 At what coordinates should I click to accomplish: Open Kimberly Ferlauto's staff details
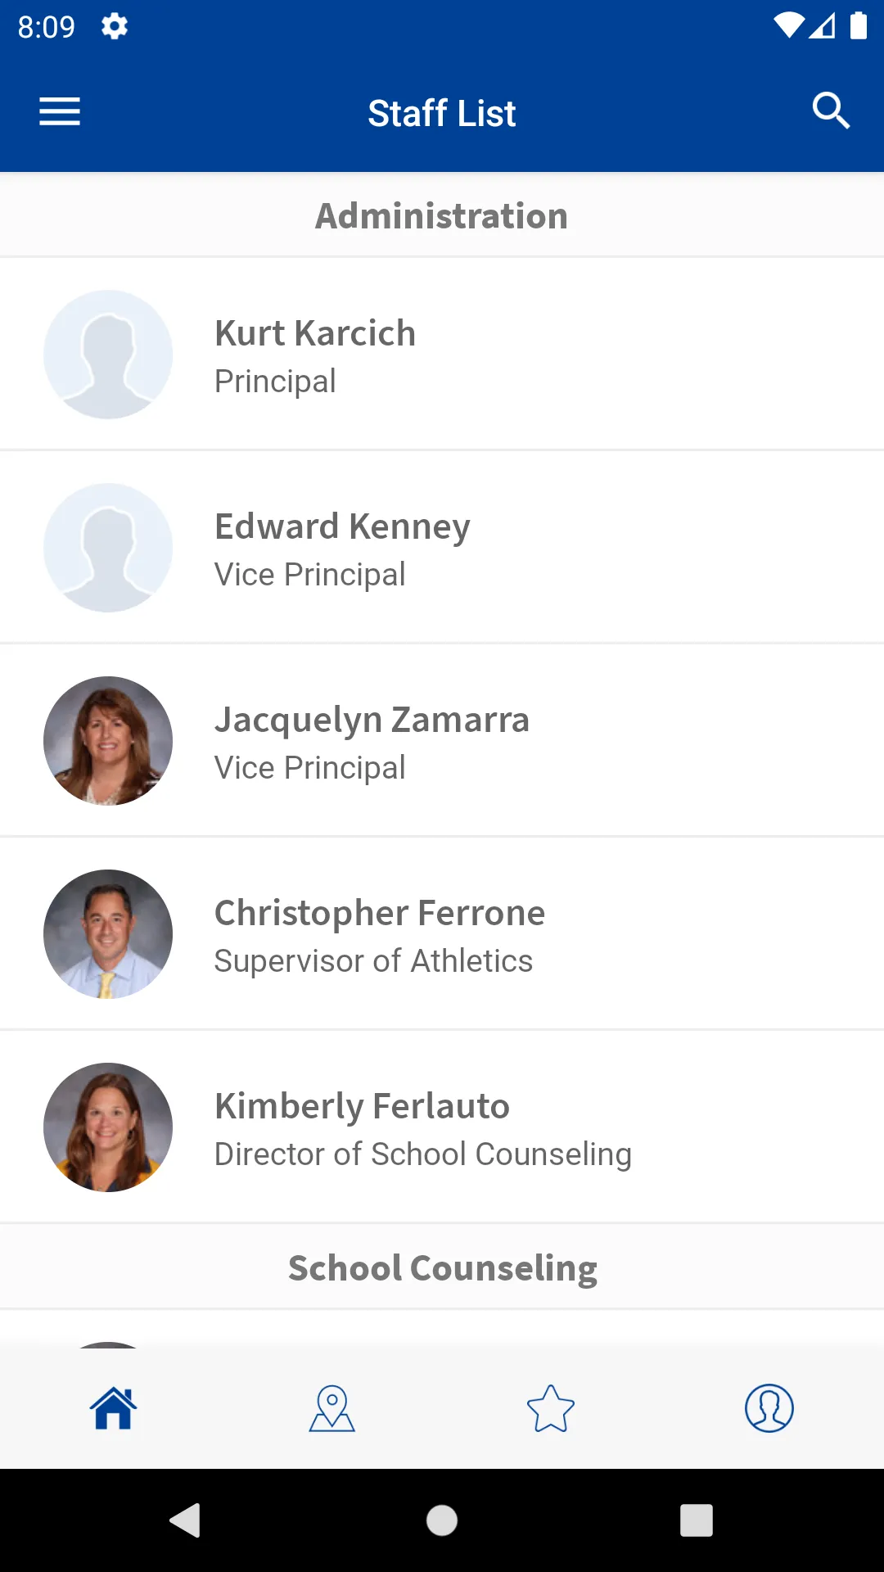point(442,1127)
